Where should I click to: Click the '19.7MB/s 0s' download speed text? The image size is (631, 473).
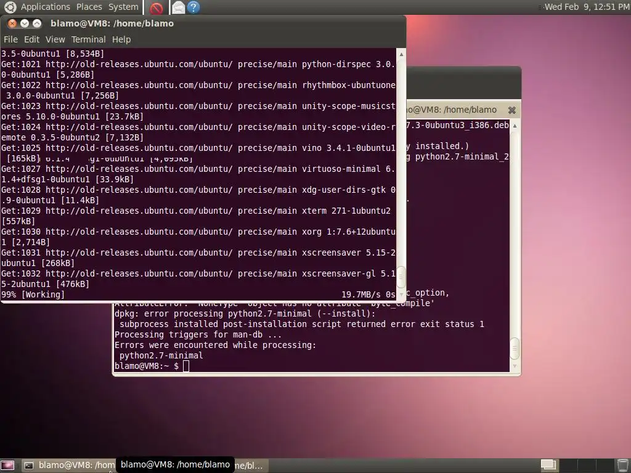click(368, 294)
